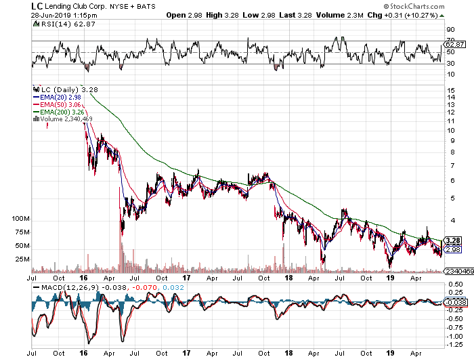This screenshot has height=359, width=474.
Task: Click the MACD value -0.038 in legend
Action: click(x=114, y=287)
